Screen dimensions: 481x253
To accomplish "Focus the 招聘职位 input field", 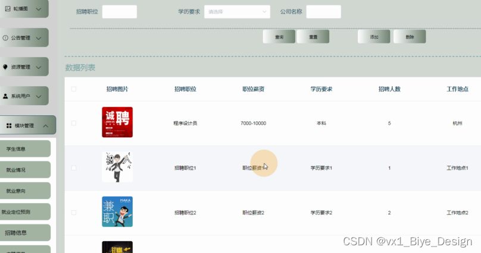I will click(120, 12).
